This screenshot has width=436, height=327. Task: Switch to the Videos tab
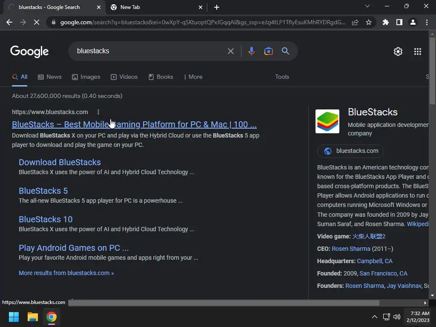[124, 77]
